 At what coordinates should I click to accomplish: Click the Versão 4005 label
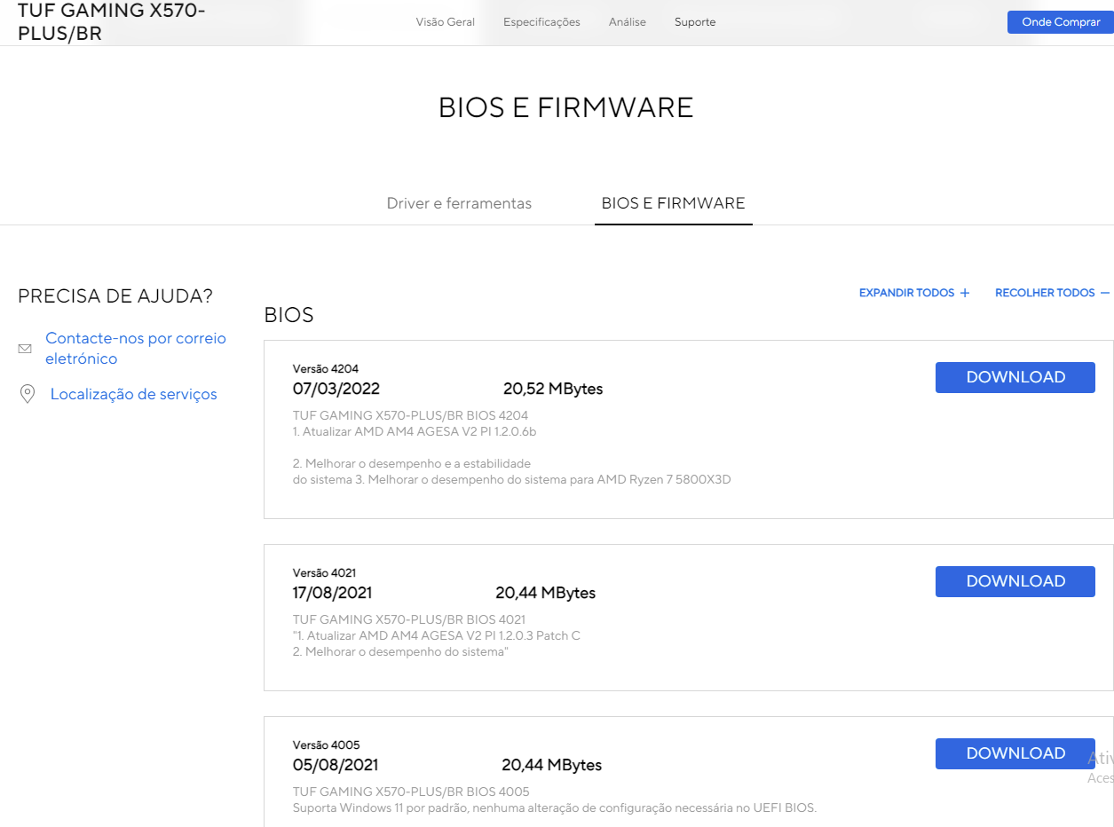point(327,745)
